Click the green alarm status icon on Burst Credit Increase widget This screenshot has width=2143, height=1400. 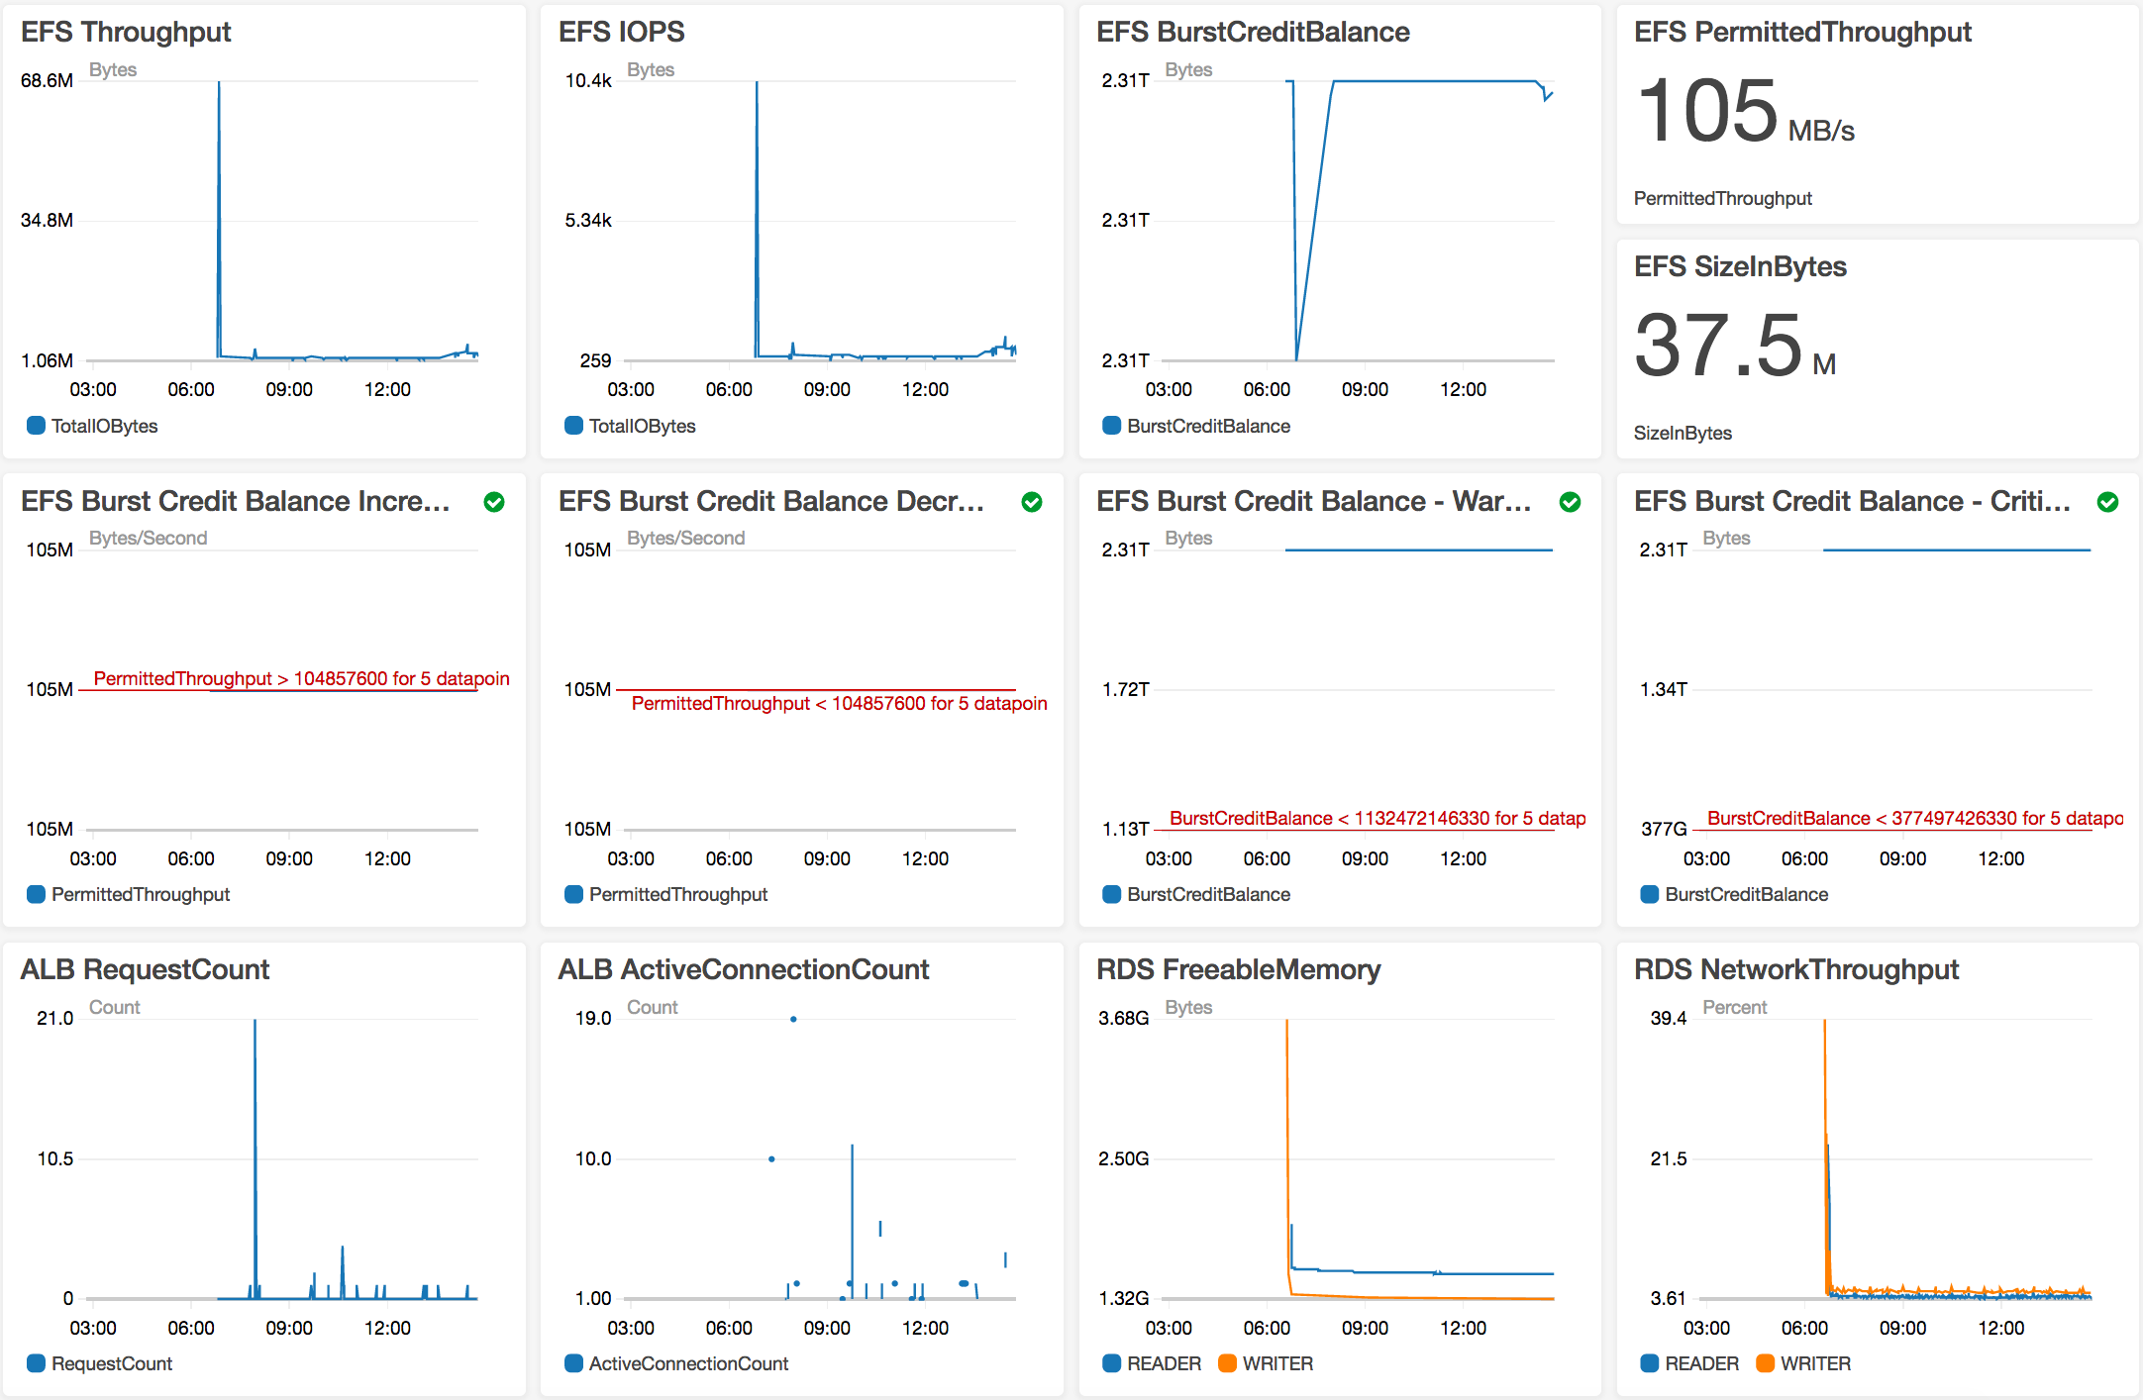click(x=494, y=502)
